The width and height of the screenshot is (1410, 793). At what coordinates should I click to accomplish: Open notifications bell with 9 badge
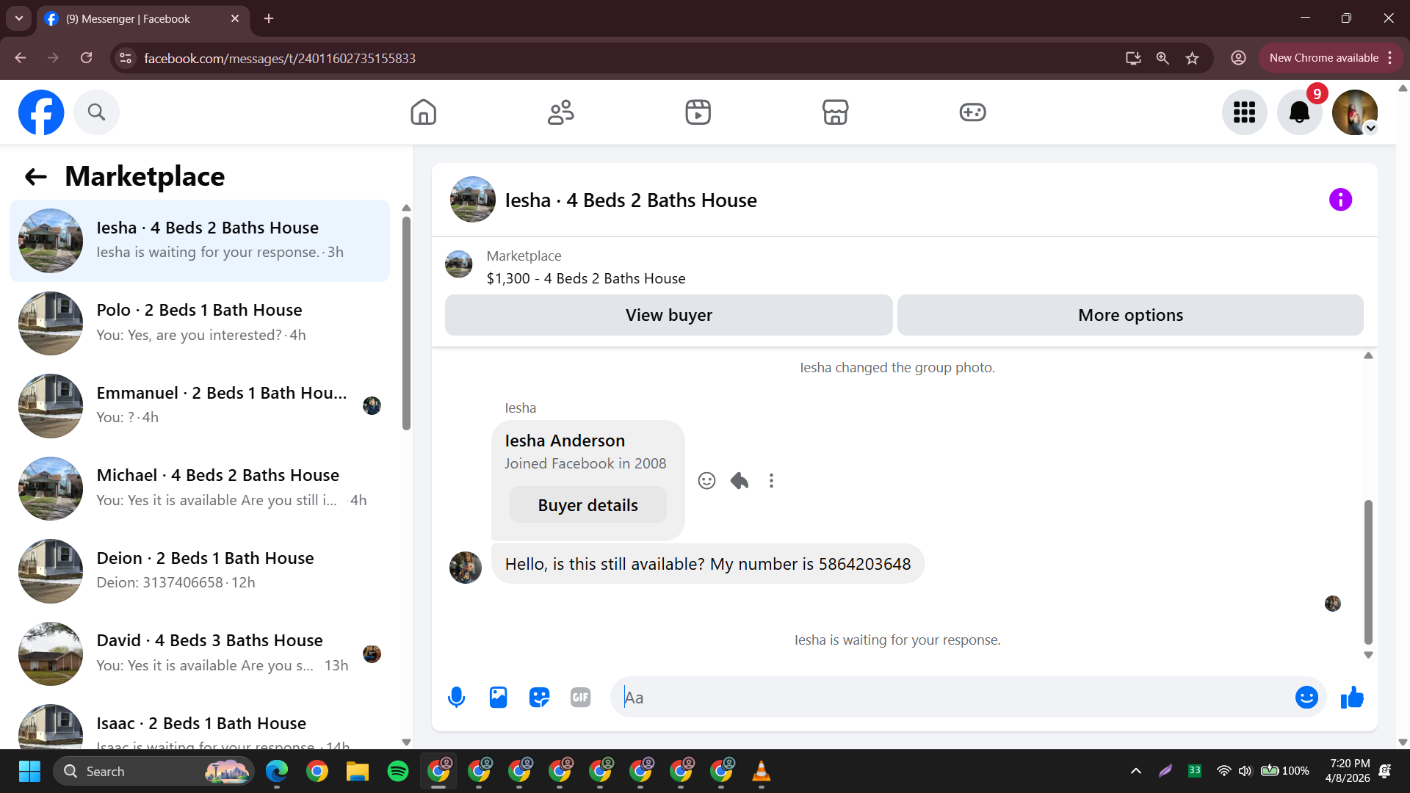coord(1299,112)
